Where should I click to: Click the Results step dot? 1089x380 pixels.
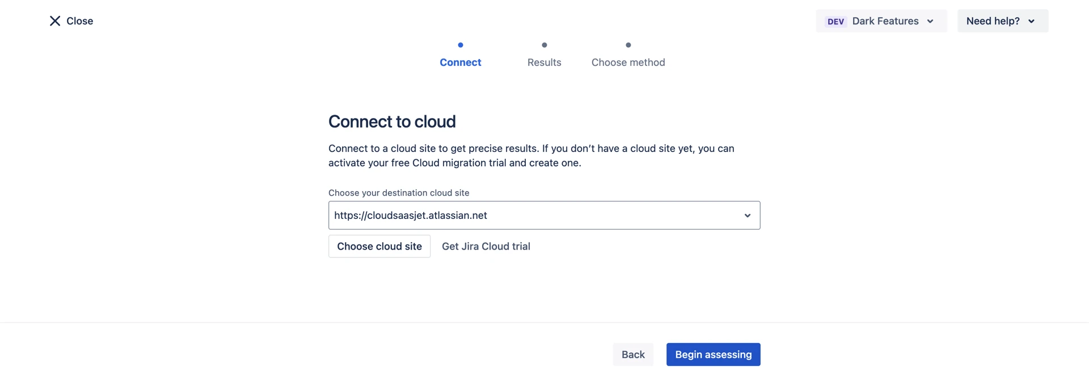(x=544, y=45)
